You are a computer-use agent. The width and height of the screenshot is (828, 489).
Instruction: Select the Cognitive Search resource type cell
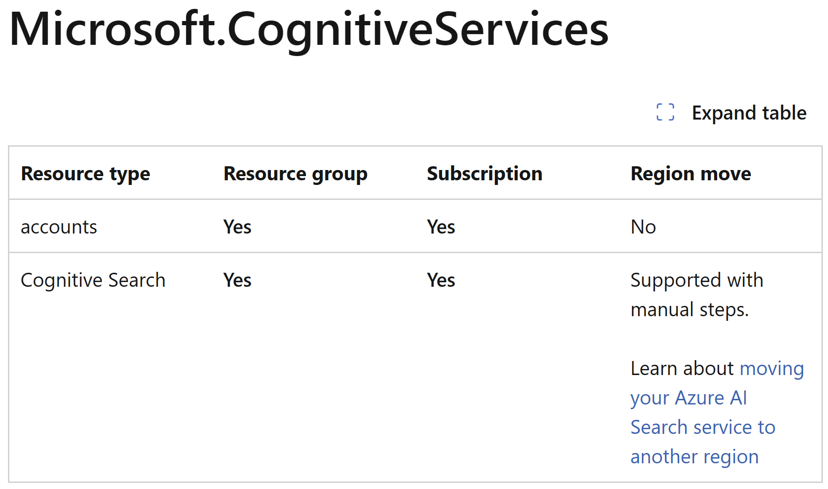[x=93, y=280]
